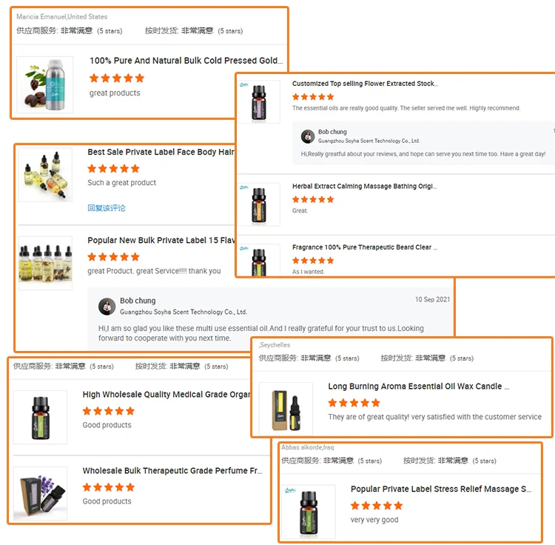The height and width of the screenshot is (545, 555).
Task: Click the Long Burning Aroma Essential Oil title
Action: pos(418,387)
